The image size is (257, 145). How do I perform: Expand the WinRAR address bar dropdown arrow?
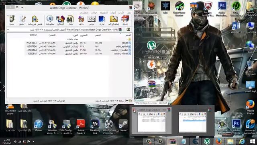click(8, 30)
